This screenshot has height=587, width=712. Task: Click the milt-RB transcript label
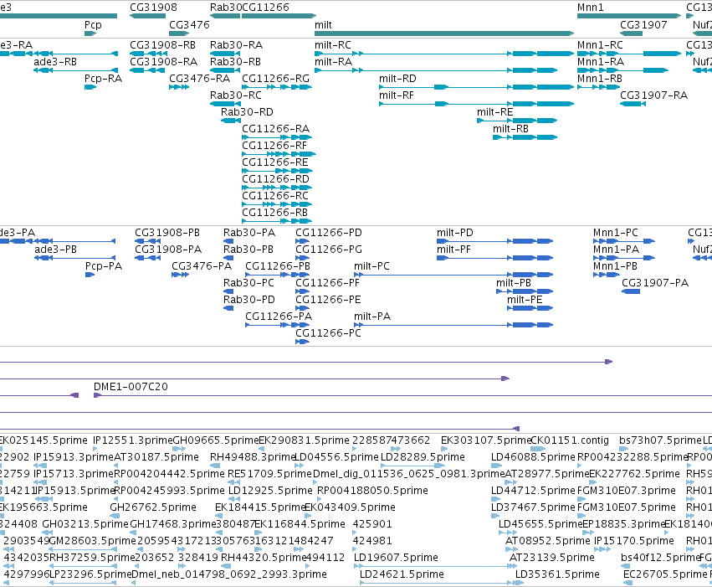[511, 129]
